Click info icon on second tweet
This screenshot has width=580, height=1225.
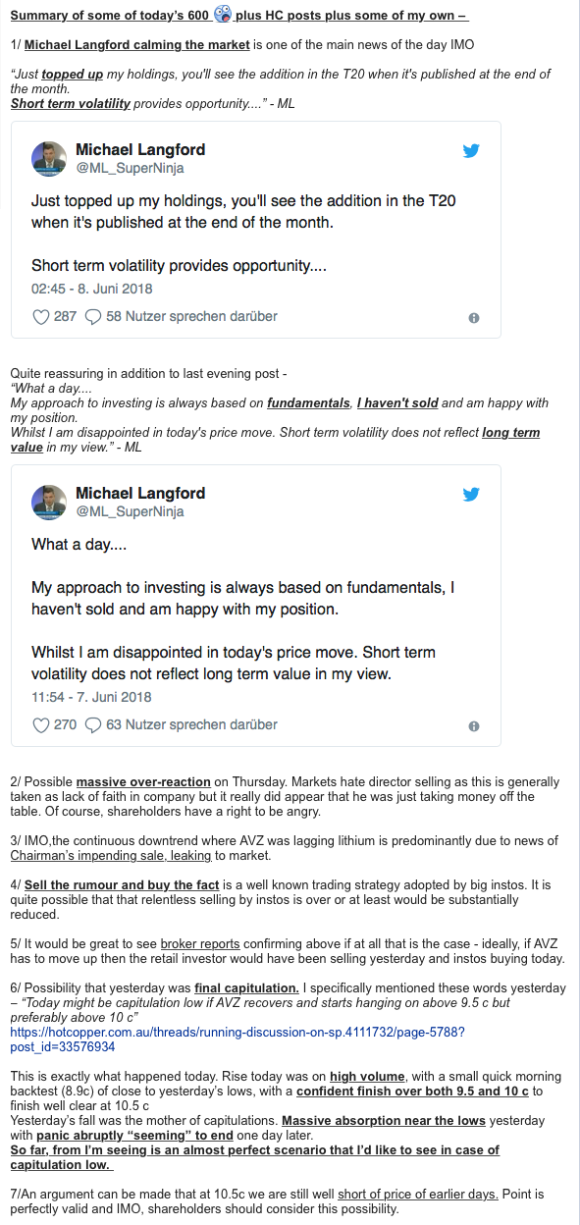[x=474, y=726]
